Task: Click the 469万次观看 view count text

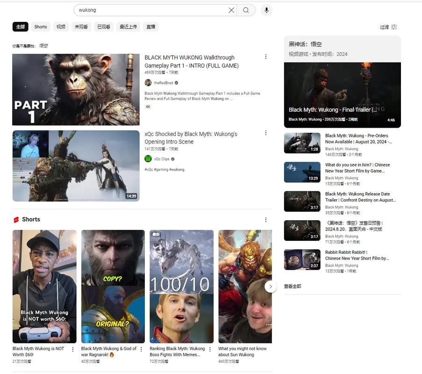Action: (x=155, y=72)
